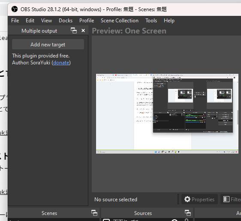Open the Help menu
The height and width of the screenshot is (221, 241).
pos(169,21)
